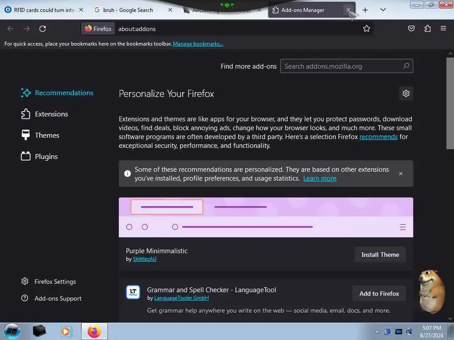Open Firefox Settings from sidebar
The width and height of the screenshot is (454, 340).
[x=49, y=282]
